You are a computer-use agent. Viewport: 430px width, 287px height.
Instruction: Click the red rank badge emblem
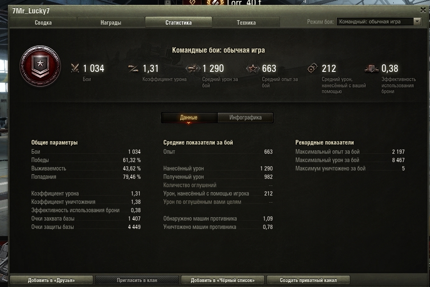coord(40,66)
